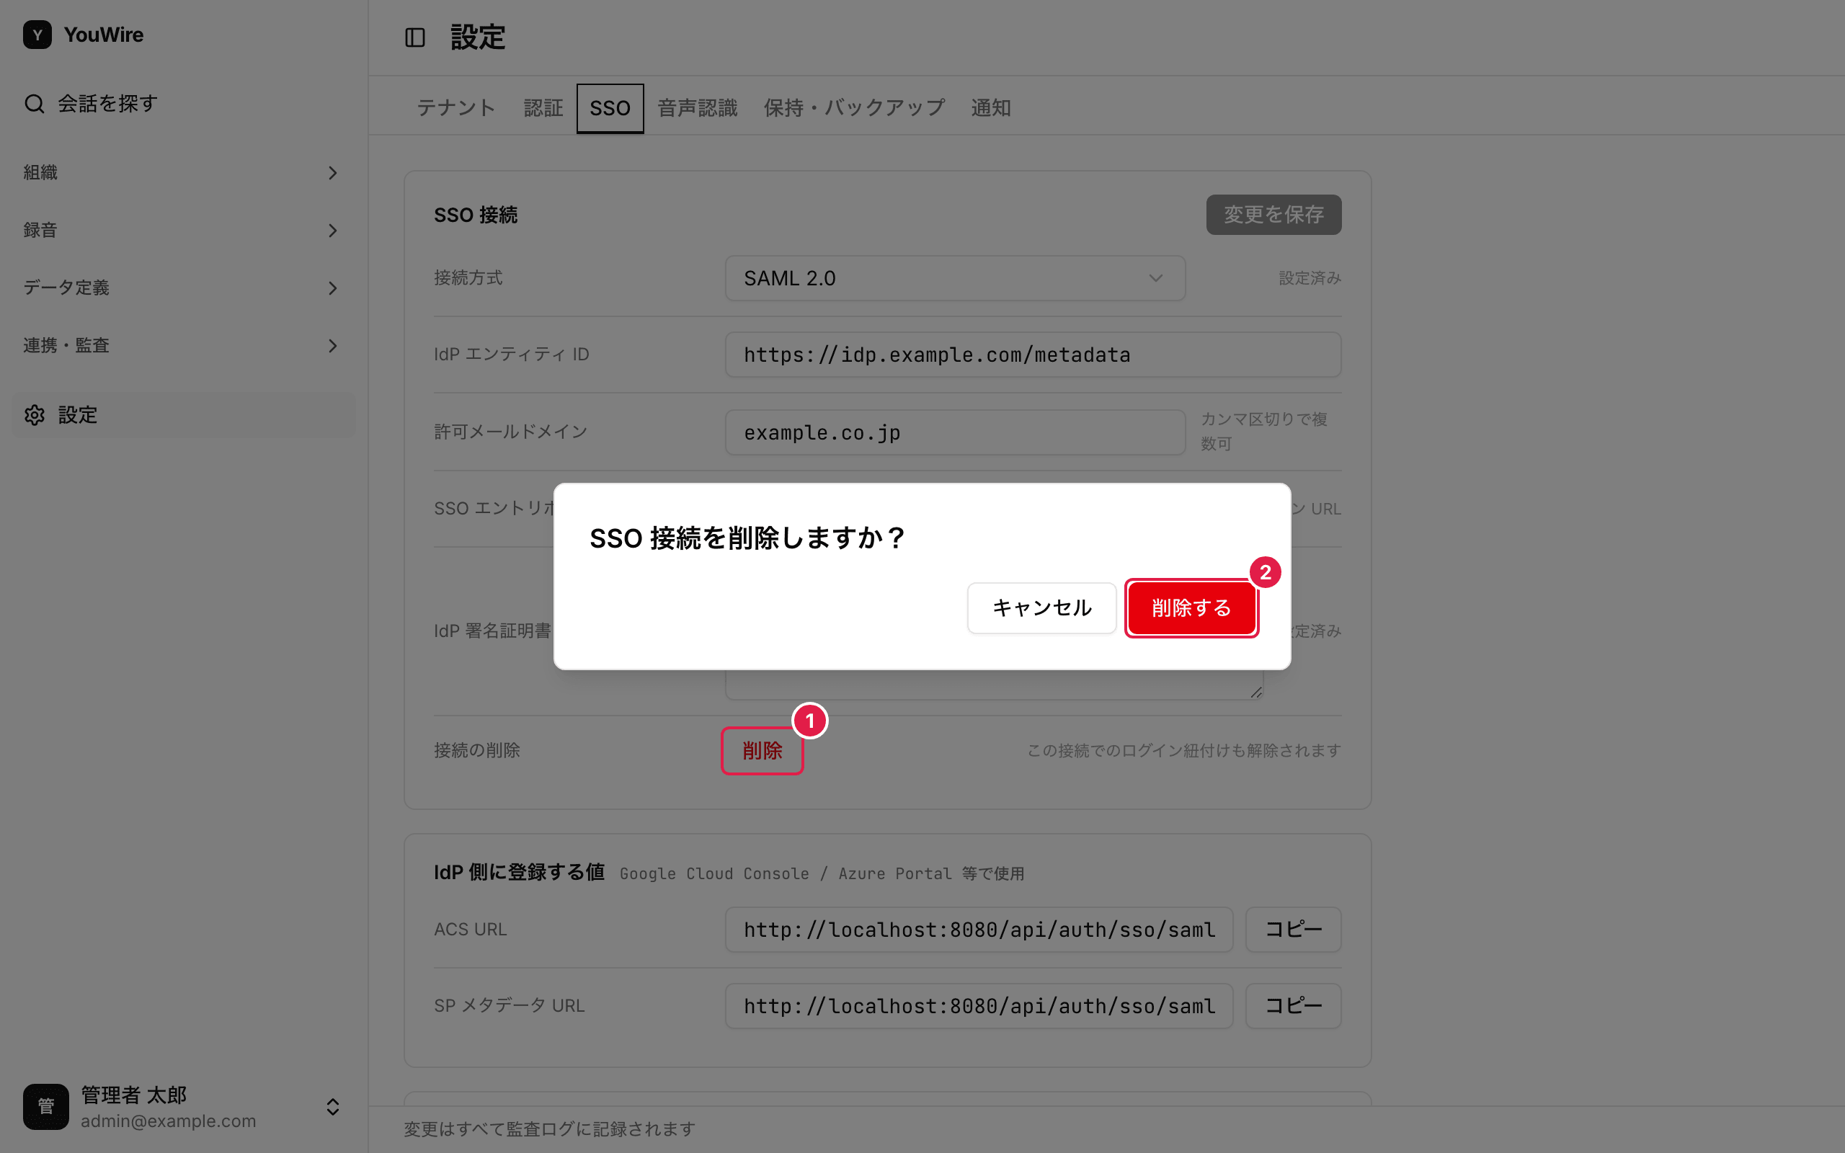Screen dimensions: 1845x1153
Task: Click the 削除 button for 接続の削除
Action: click(x=763, y=750)
